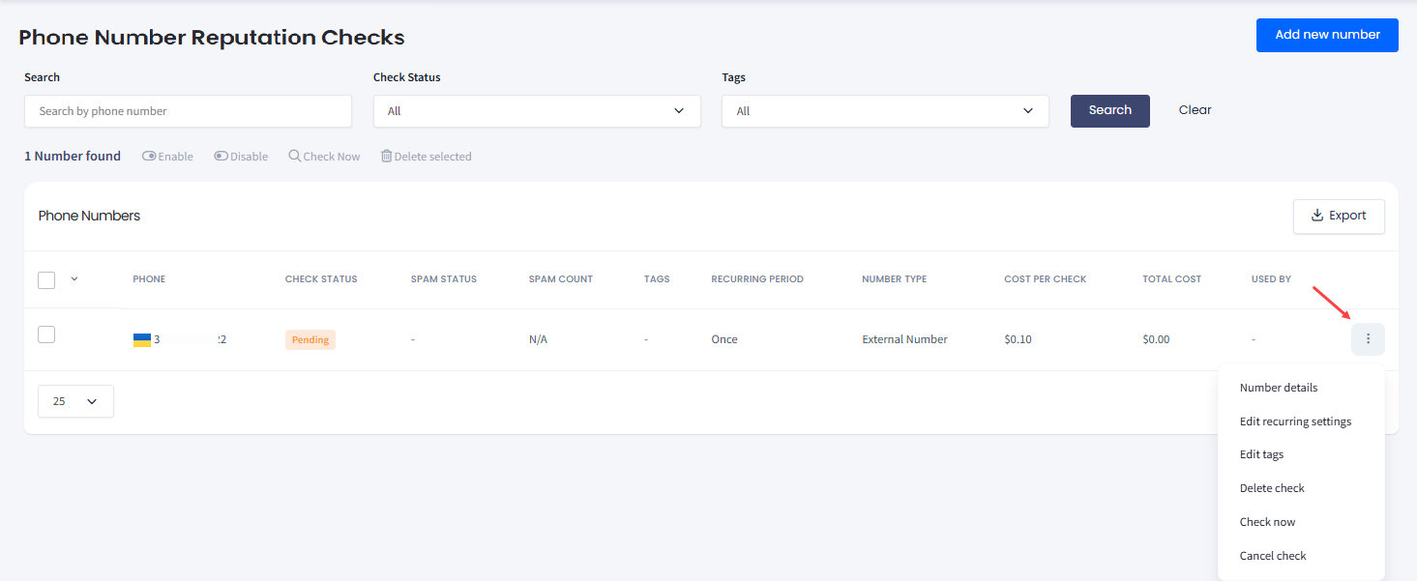
Task: Click the CHECK STATUS column header
Action: pos(321,279)
